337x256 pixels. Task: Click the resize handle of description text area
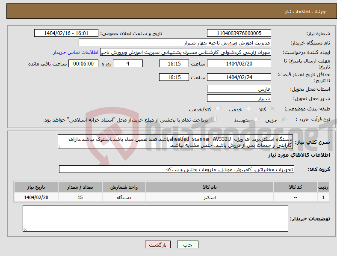(60, 147)
